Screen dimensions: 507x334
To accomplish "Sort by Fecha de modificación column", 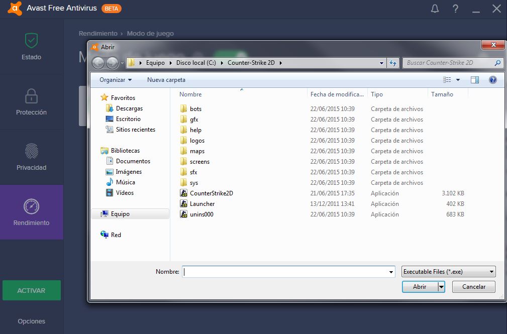I will coord(337,94).
